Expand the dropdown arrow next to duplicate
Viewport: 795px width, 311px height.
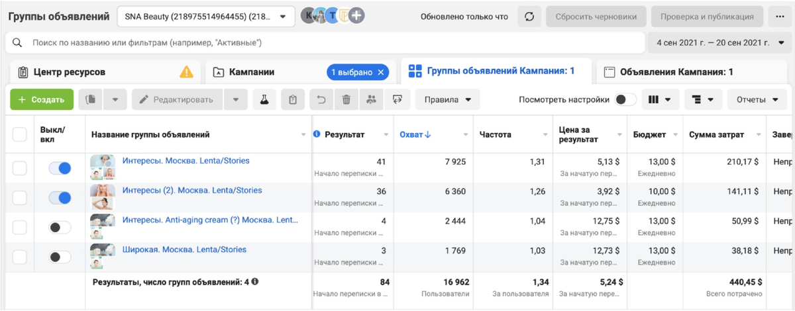115,100
